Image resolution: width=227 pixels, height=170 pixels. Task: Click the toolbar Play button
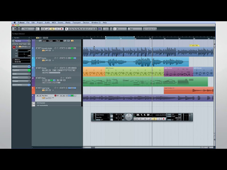point(57,29)
